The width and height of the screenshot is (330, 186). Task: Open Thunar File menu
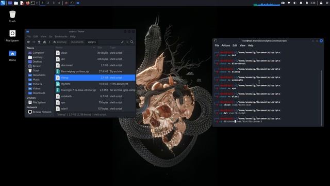pos(29,37)
